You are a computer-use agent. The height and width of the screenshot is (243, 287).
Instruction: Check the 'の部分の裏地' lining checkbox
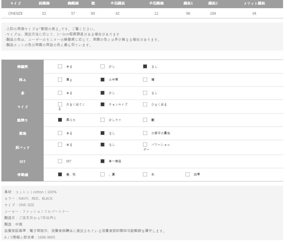click(145, 133)
